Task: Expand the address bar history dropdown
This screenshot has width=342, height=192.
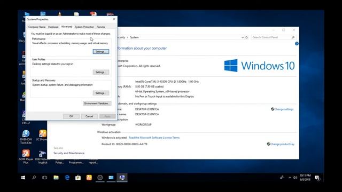Action: (x=242, y=37)
